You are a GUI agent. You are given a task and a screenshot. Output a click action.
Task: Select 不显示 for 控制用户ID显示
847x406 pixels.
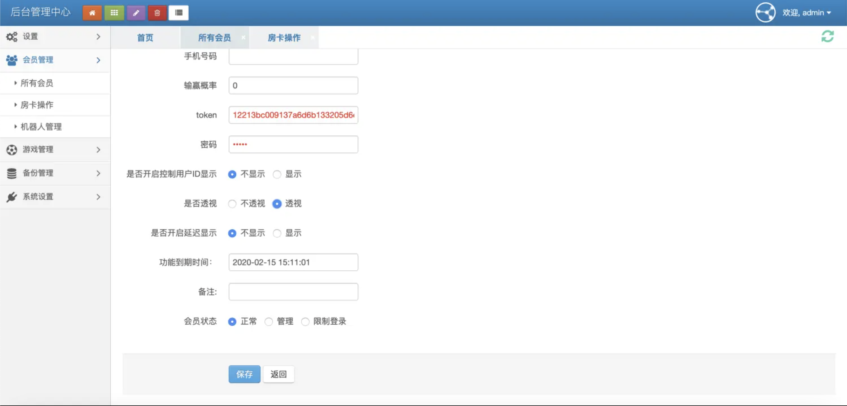[232, 174]
